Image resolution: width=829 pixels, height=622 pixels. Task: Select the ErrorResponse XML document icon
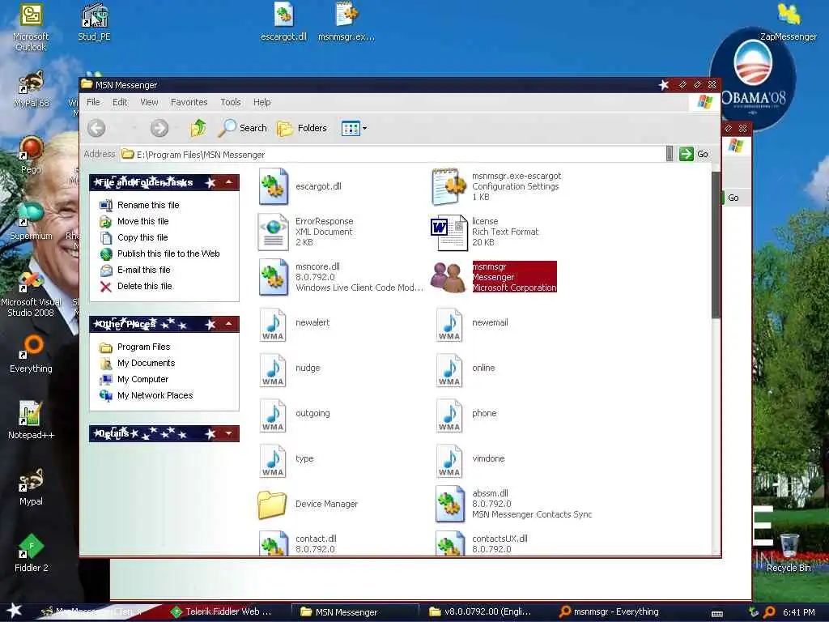273,232
